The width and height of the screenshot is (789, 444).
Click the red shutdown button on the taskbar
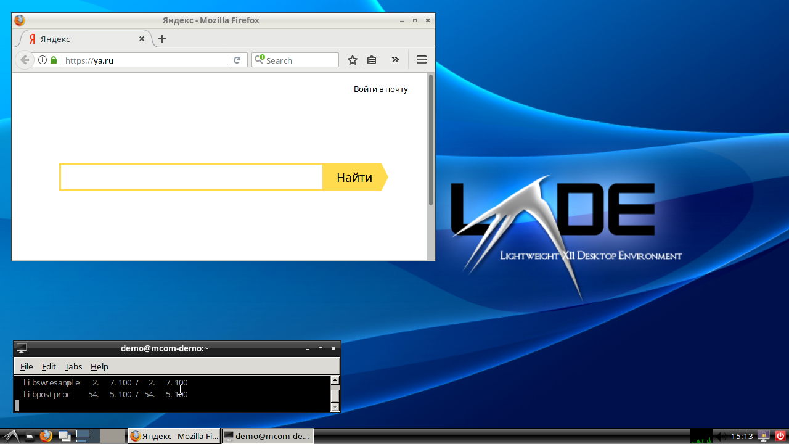(x=779, y=436)
